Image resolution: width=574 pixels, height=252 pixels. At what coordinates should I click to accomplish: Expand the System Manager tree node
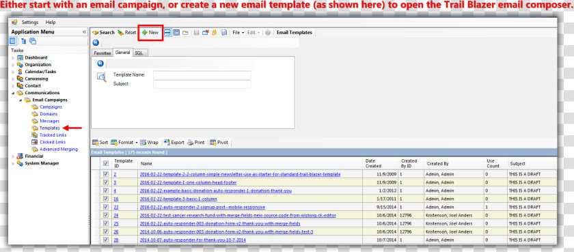tap(13, 163)
